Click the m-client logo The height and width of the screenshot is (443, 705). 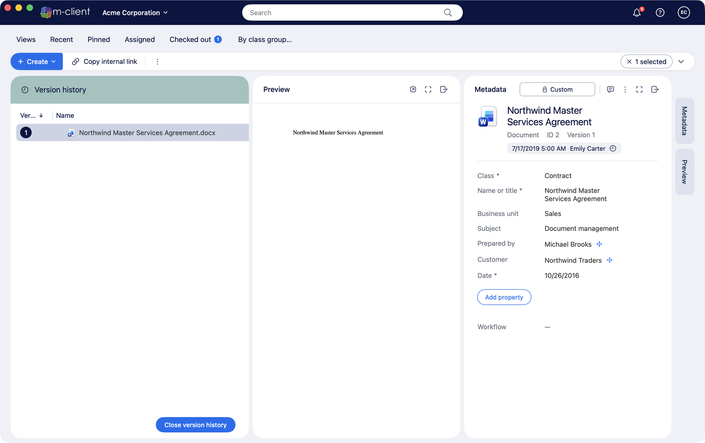point(65,12)
